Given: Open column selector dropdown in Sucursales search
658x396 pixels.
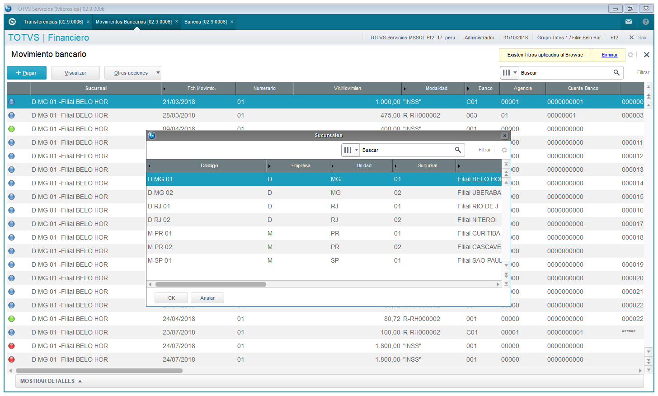Looking at the screenshot, I should point(351,150).
